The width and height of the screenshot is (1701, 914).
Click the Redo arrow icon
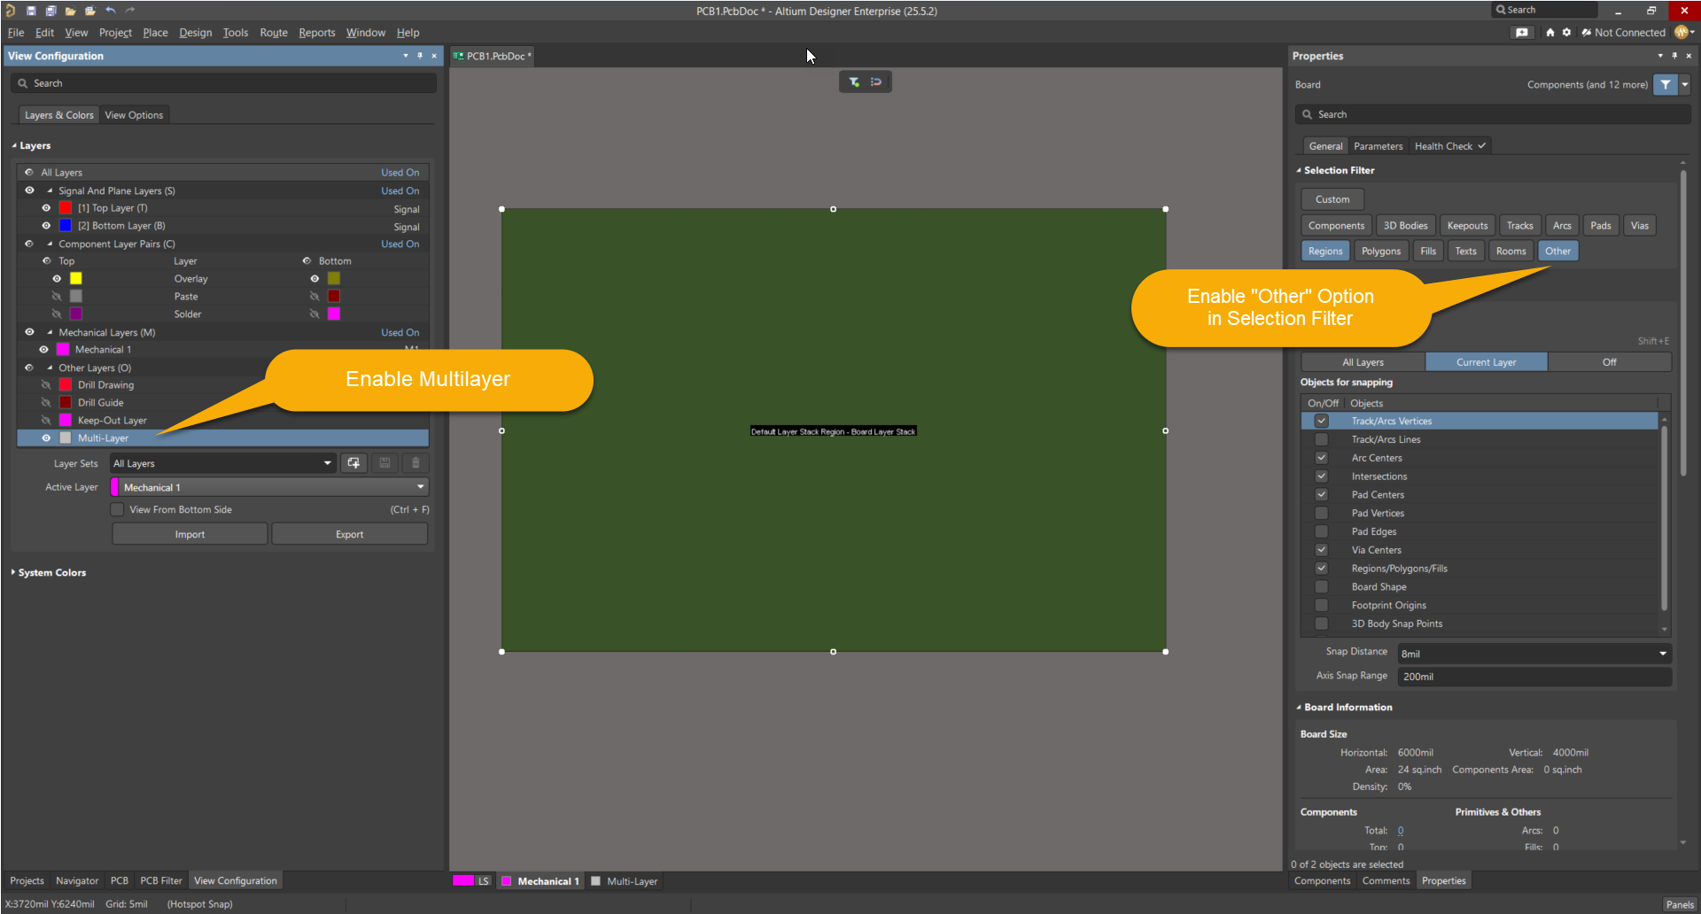click(130, 11)
